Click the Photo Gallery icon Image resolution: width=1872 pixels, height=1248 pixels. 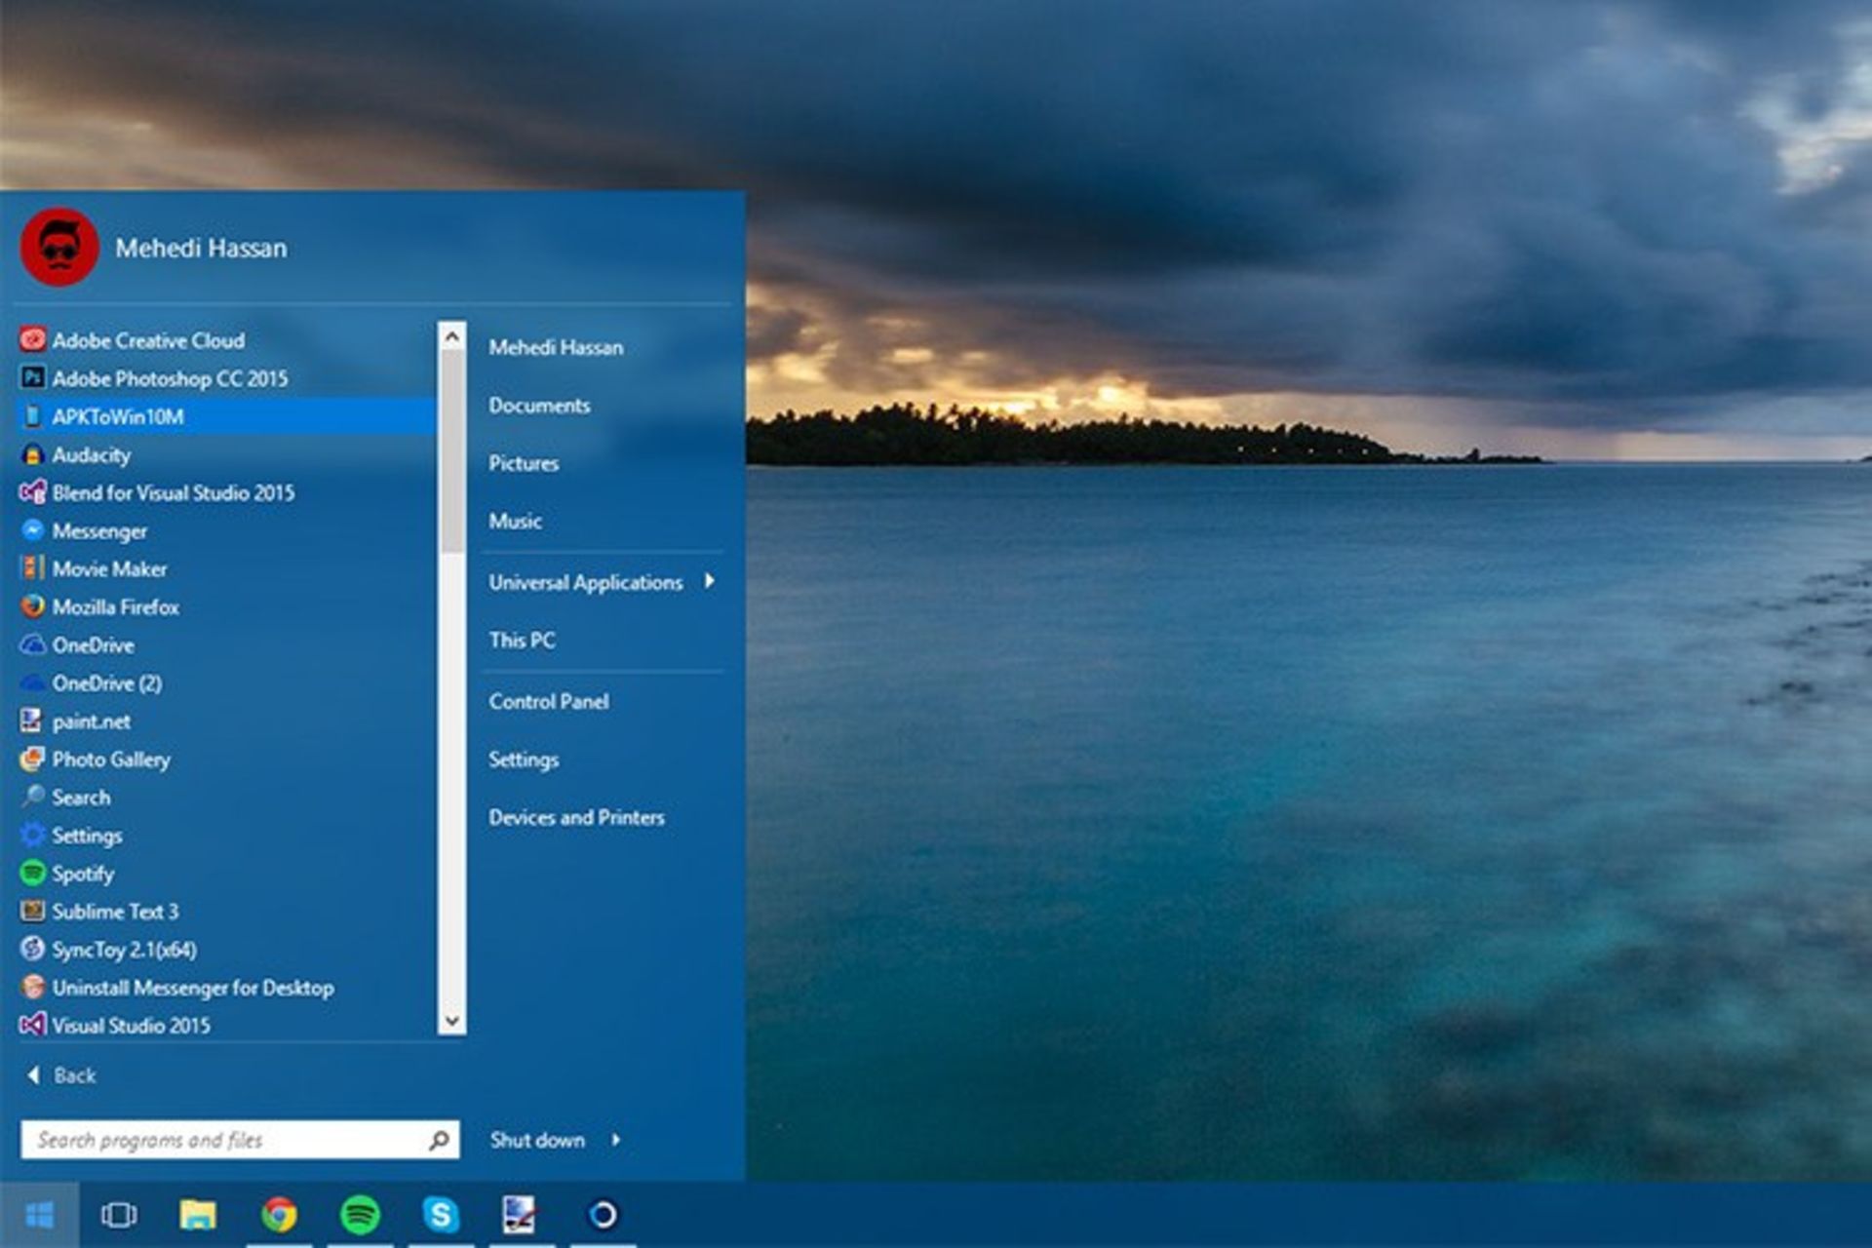[33, 759]
